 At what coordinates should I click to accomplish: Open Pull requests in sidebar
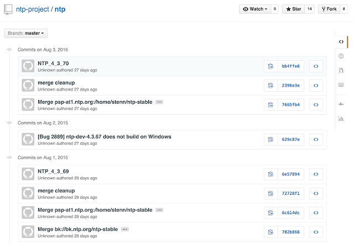341,70
